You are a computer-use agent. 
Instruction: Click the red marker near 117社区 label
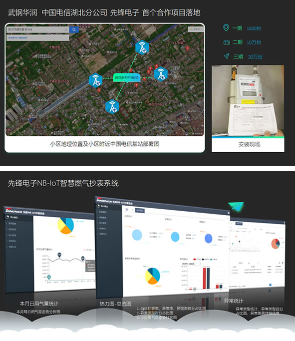[188, 48]
